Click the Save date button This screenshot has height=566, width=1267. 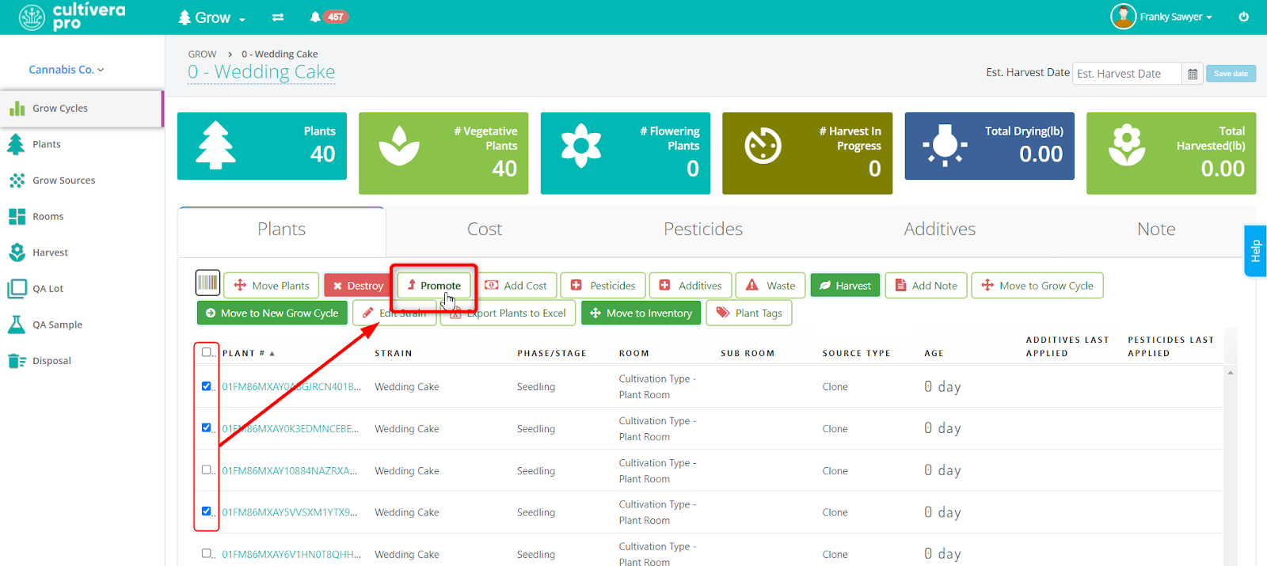click(1231, 74)
